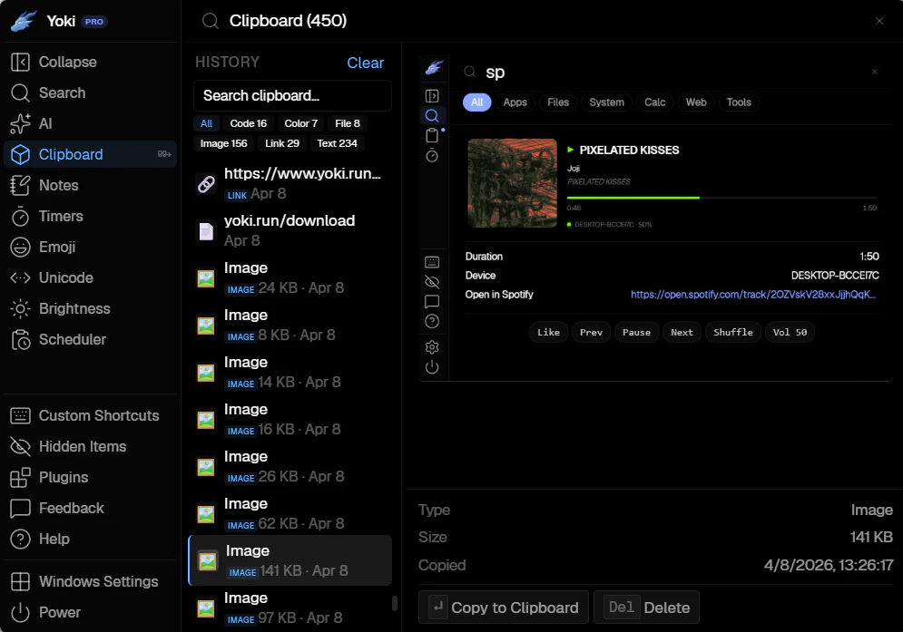
Task: Filter history by Color 7
Action: coord(300,123)
